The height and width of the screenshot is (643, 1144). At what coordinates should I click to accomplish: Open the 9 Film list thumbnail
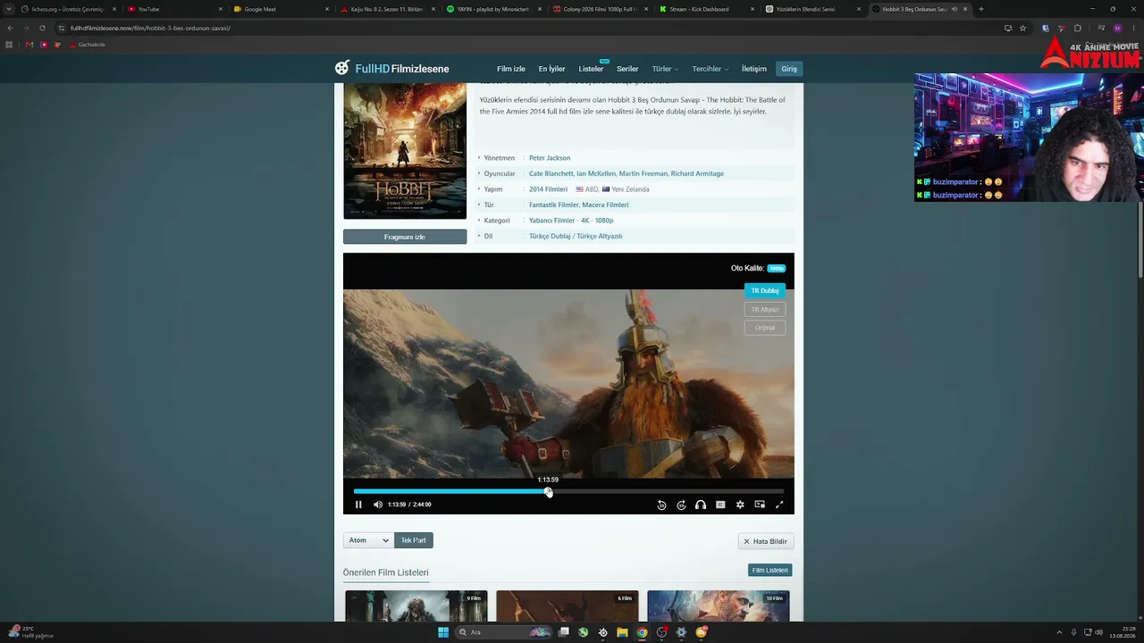click(416, 605)
